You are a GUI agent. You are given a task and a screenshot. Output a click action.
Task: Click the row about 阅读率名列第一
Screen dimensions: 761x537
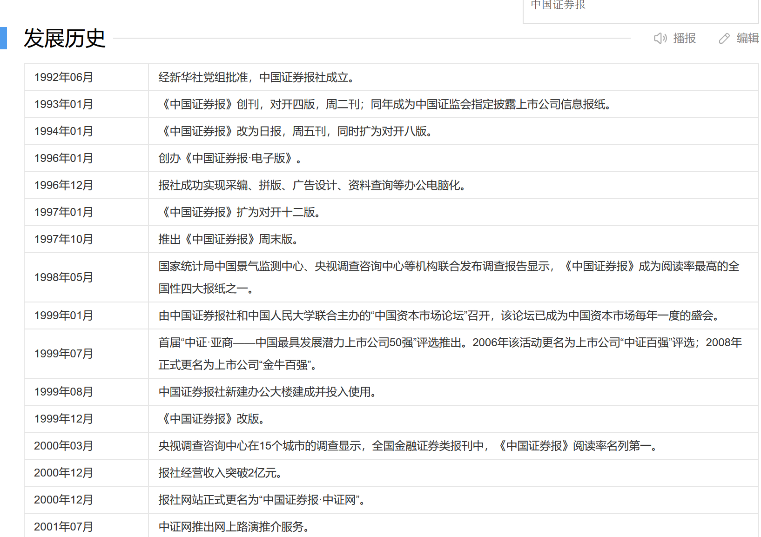click(453, 446)
